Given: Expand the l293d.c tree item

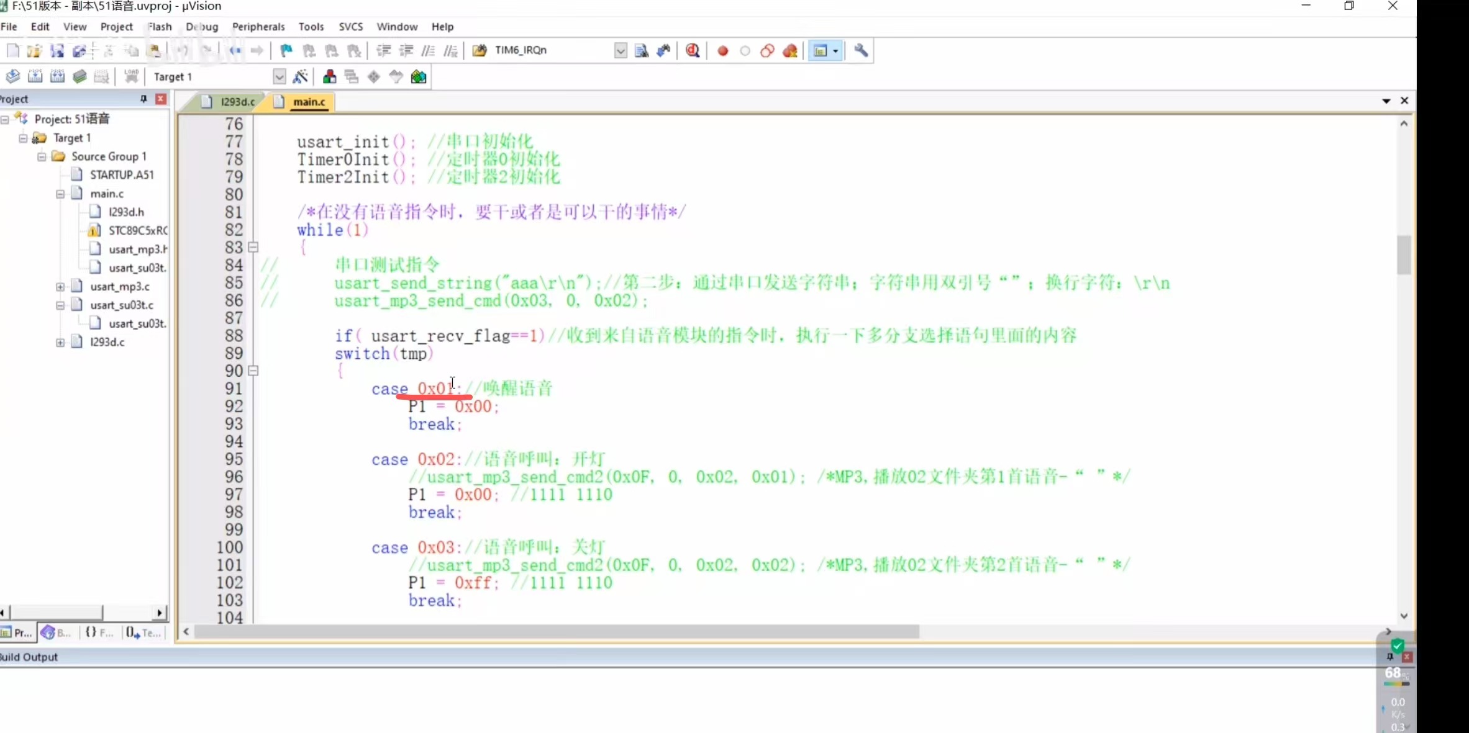Looking at the screenshot, I should click(60, 342).
